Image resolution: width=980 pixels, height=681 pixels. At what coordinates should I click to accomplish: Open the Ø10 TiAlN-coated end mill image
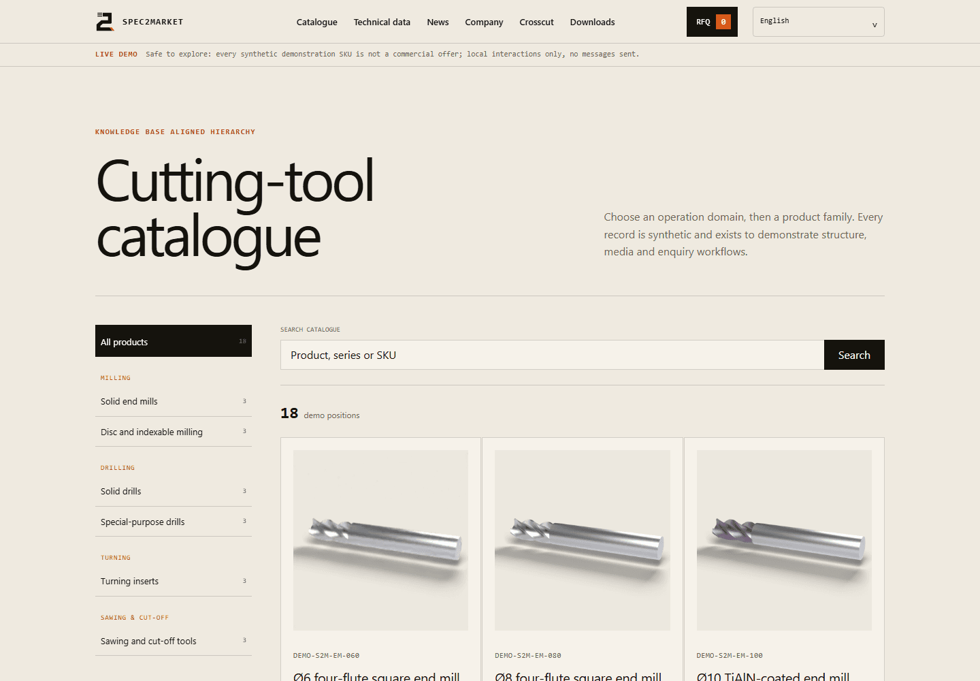coord(784,540)
